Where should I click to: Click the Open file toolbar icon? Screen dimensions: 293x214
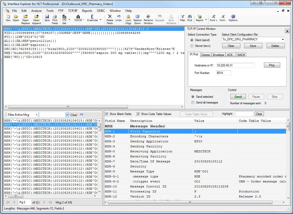tap(16, 18)
